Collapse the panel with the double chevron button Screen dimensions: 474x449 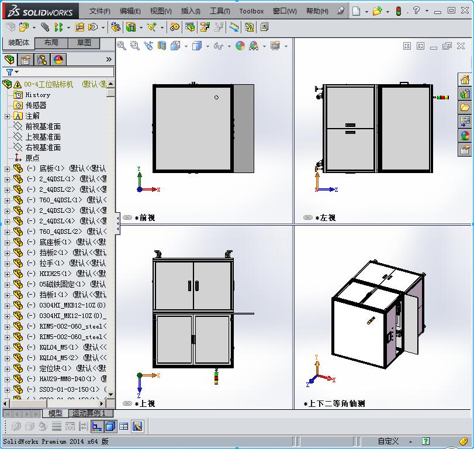[x=108, y=59]
